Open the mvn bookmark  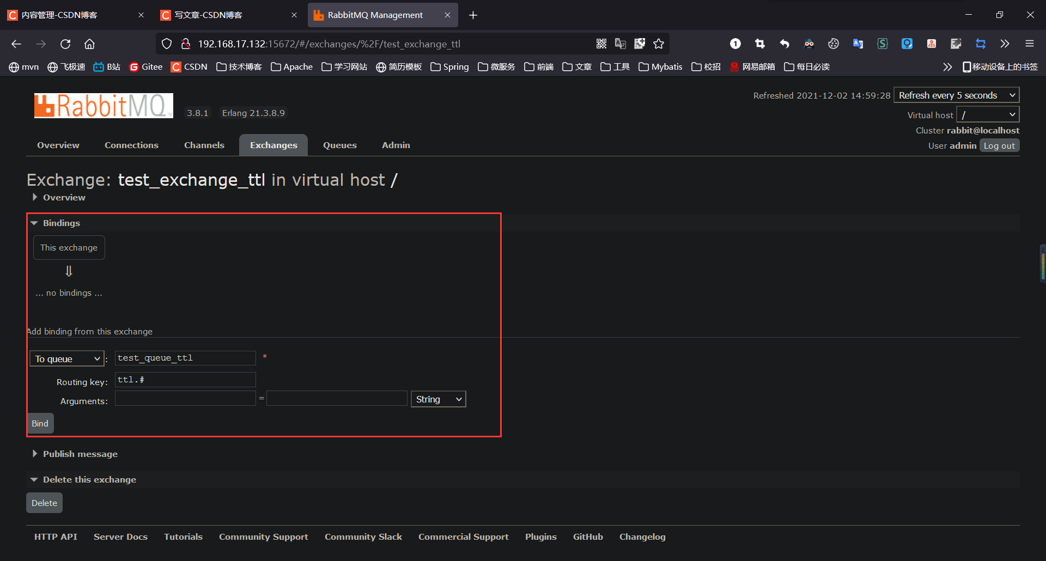pyautogui.click(x=24, y=67)
